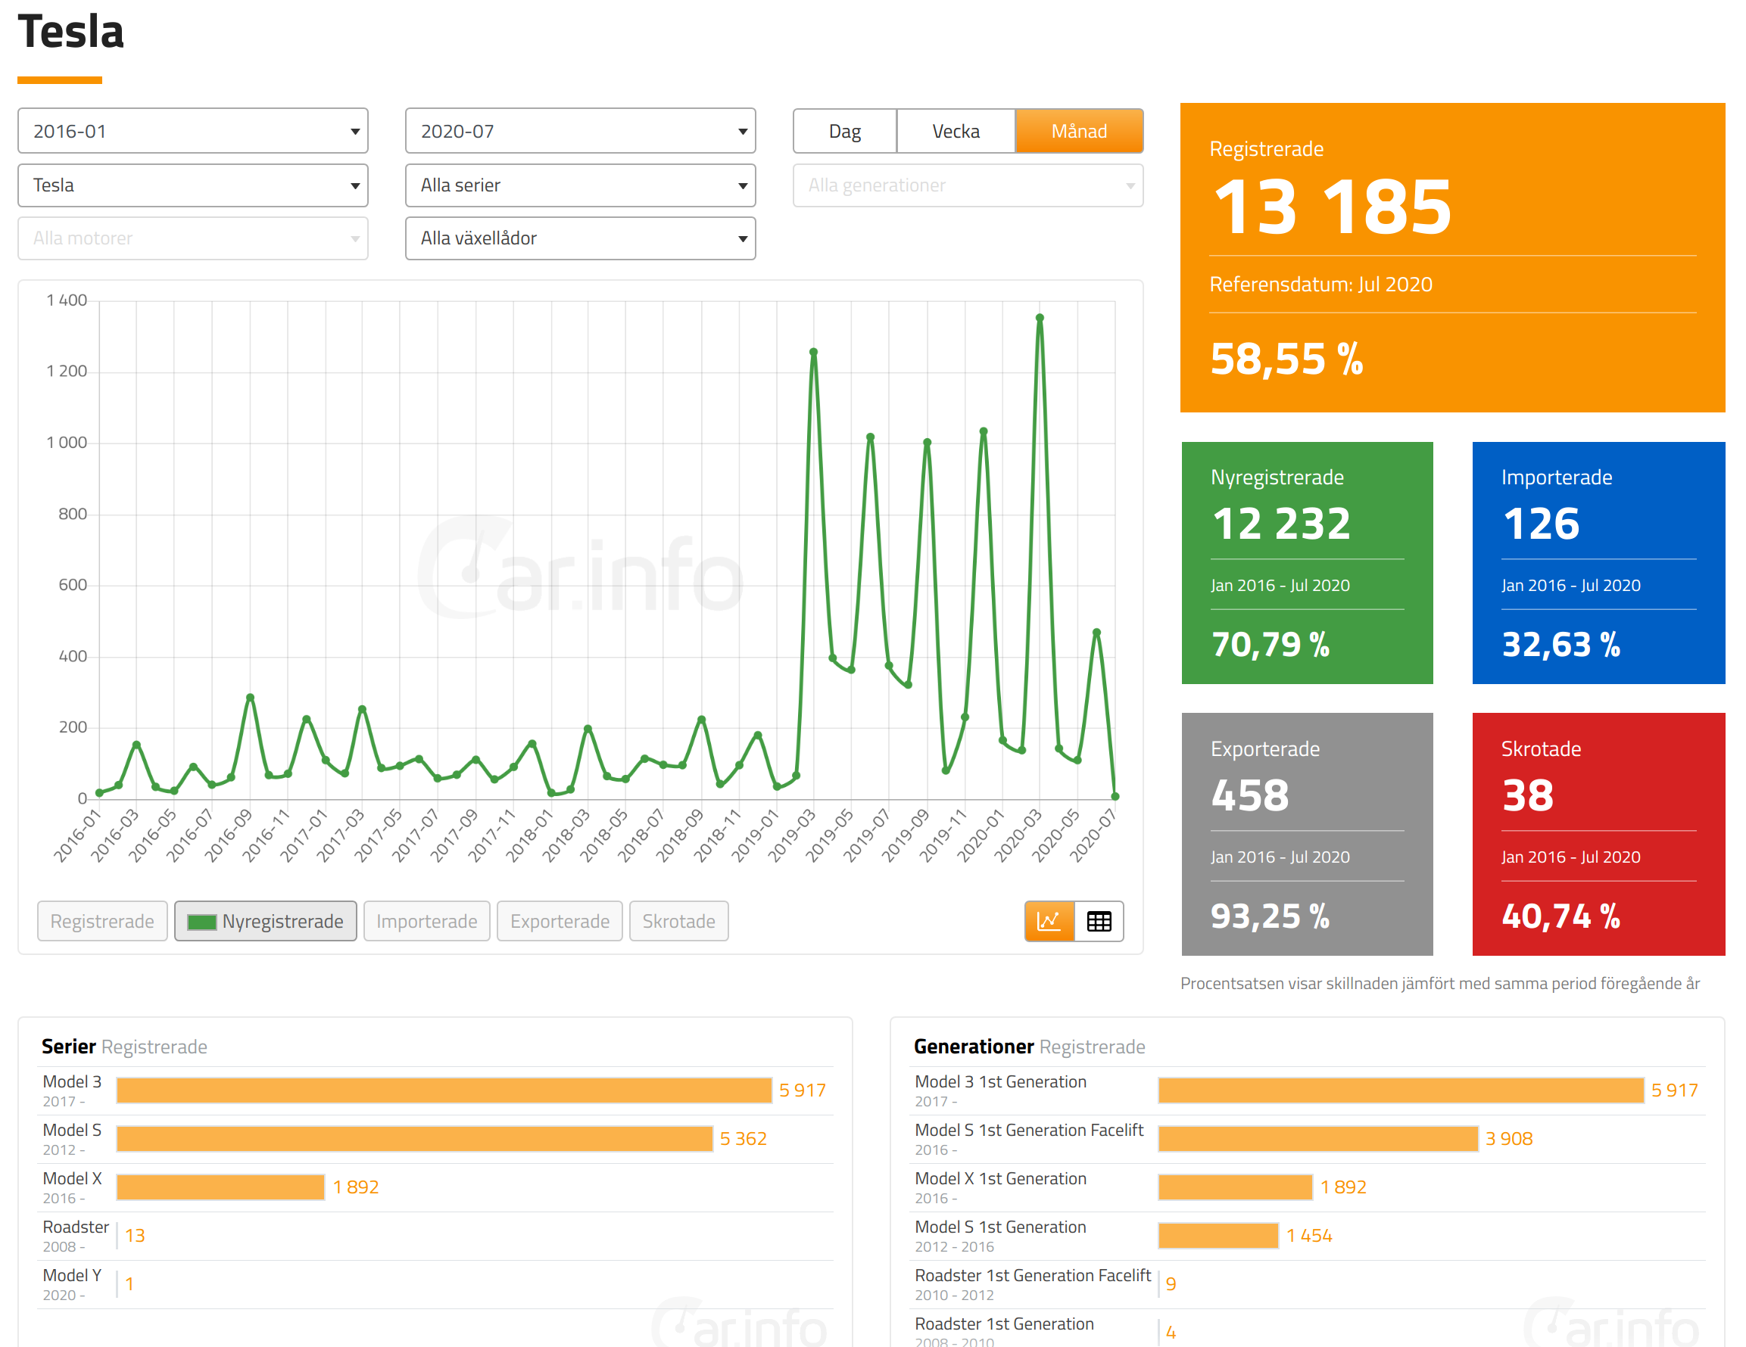Open the Alla serier dropdown
1746x1347 pixels.
pos(579,185)
